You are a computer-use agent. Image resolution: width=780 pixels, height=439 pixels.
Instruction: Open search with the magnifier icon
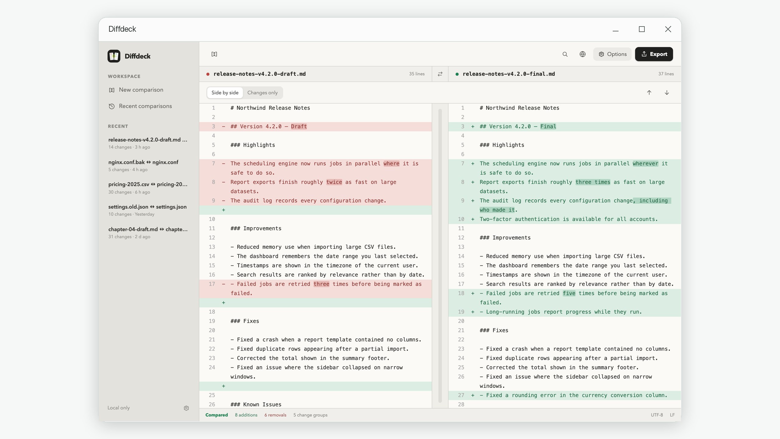[x=565, y=54]
